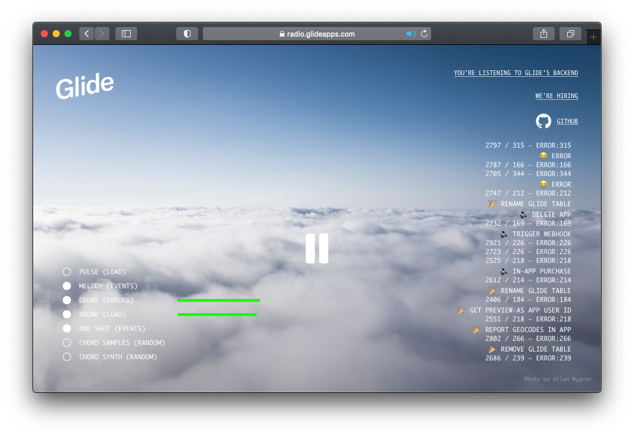Reload the radio.glideapps.com page
The height and width of the screenshot is (436, 634).
coord(424,34)
